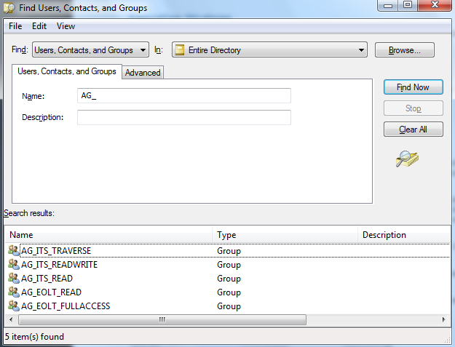Click the Description column header

tap(404, 235)
